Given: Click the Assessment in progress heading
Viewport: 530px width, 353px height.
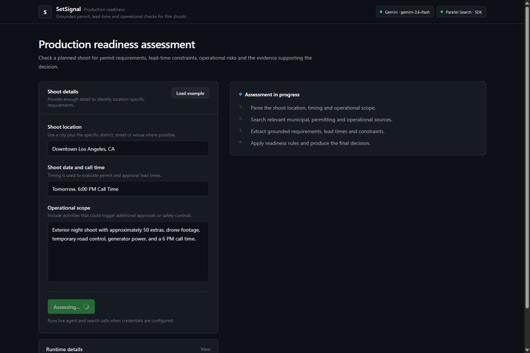Looking at the screenshot, I should pyautogui.click(x=272, y=95).
